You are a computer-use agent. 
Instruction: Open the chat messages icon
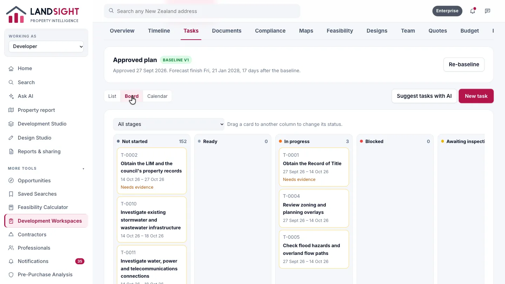[x=487, y=11]
